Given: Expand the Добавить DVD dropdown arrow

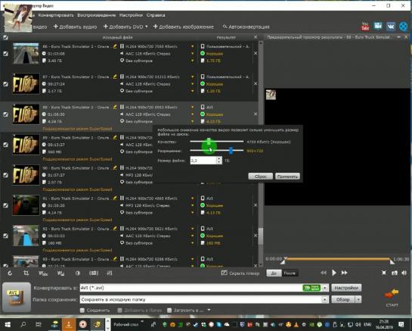Looking at the screenshot, I should 147,27.
